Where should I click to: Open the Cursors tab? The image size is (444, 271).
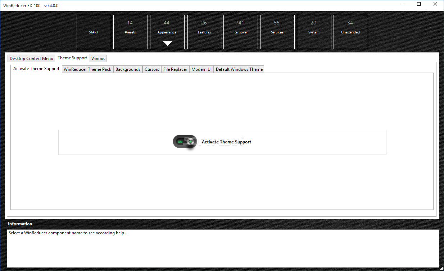tap(152, 69)
